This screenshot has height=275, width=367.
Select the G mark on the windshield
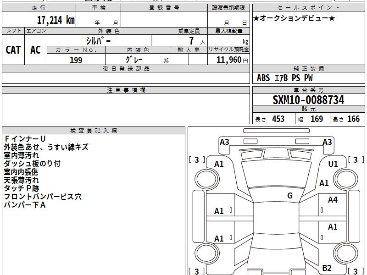coord(290,196)
